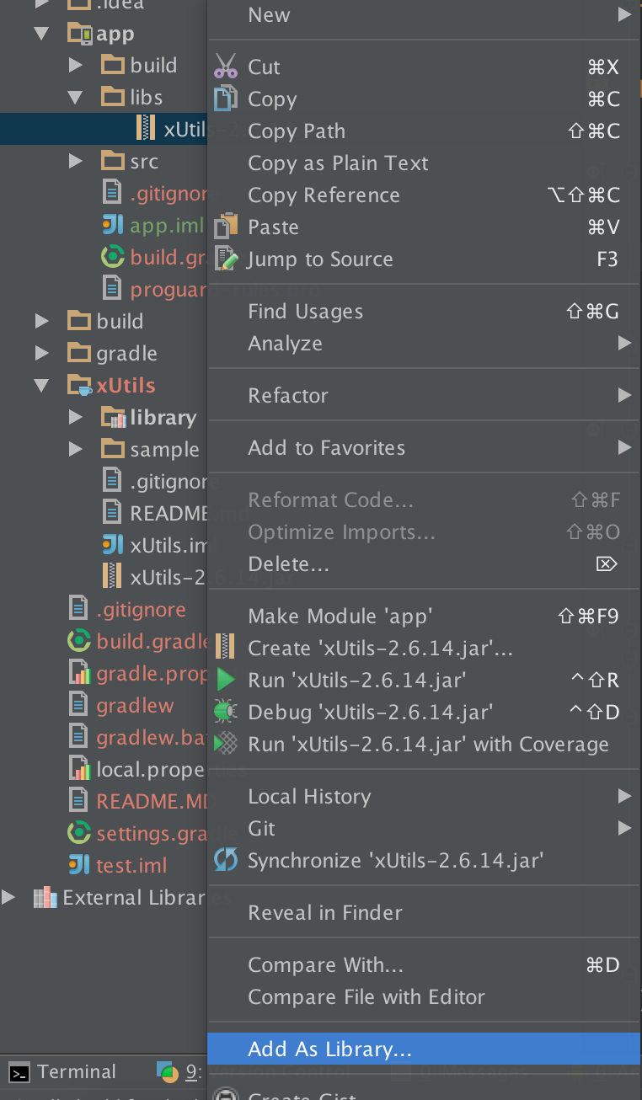The image size is (642, 1100).
Task: Expand the app build folder arrow
Action: coord(75,66)
